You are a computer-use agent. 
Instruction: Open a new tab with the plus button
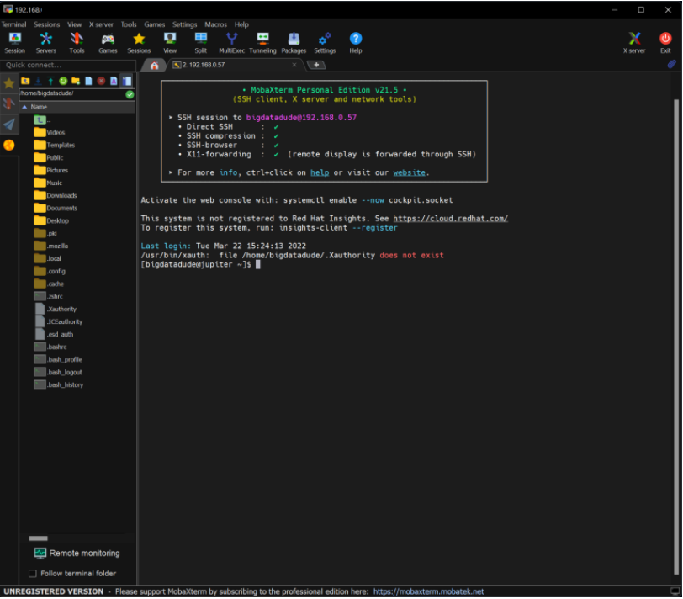click(x=316, y=65)
